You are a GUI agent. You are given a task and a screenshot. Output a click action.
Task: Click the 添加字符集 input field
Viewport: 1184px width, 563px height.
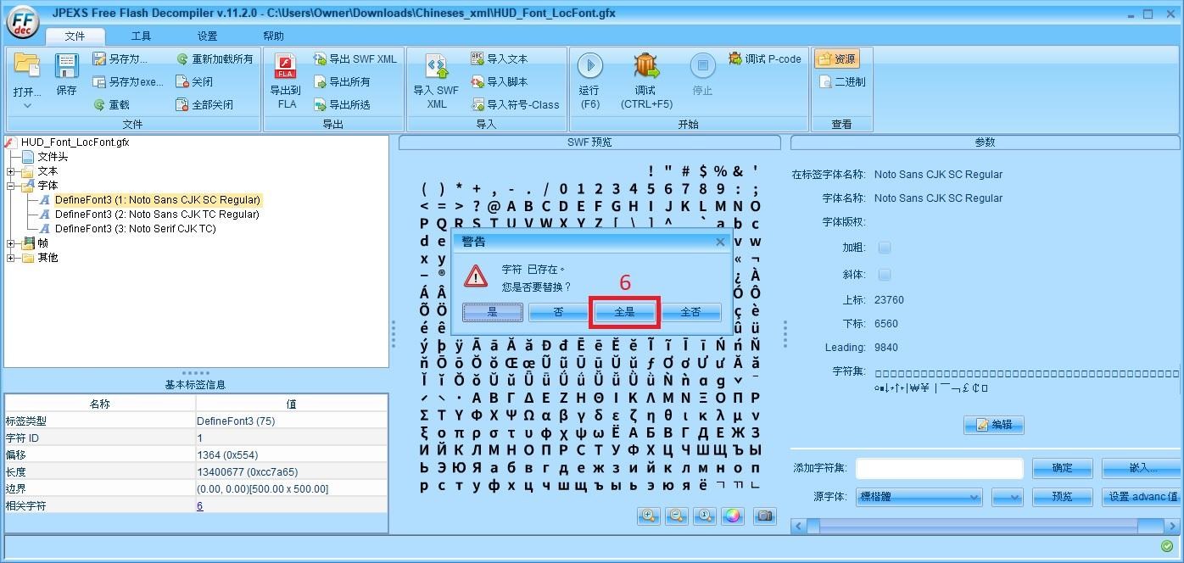pyautogui.click(x=940, y=468)
